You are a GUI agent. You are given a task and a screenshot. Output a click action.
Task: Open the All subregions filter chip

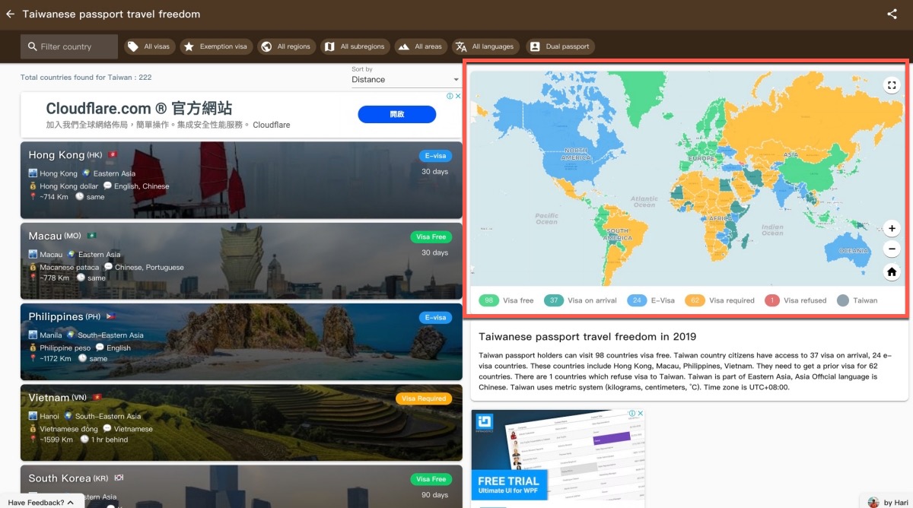pyautogui.click(x=355, y=46)
